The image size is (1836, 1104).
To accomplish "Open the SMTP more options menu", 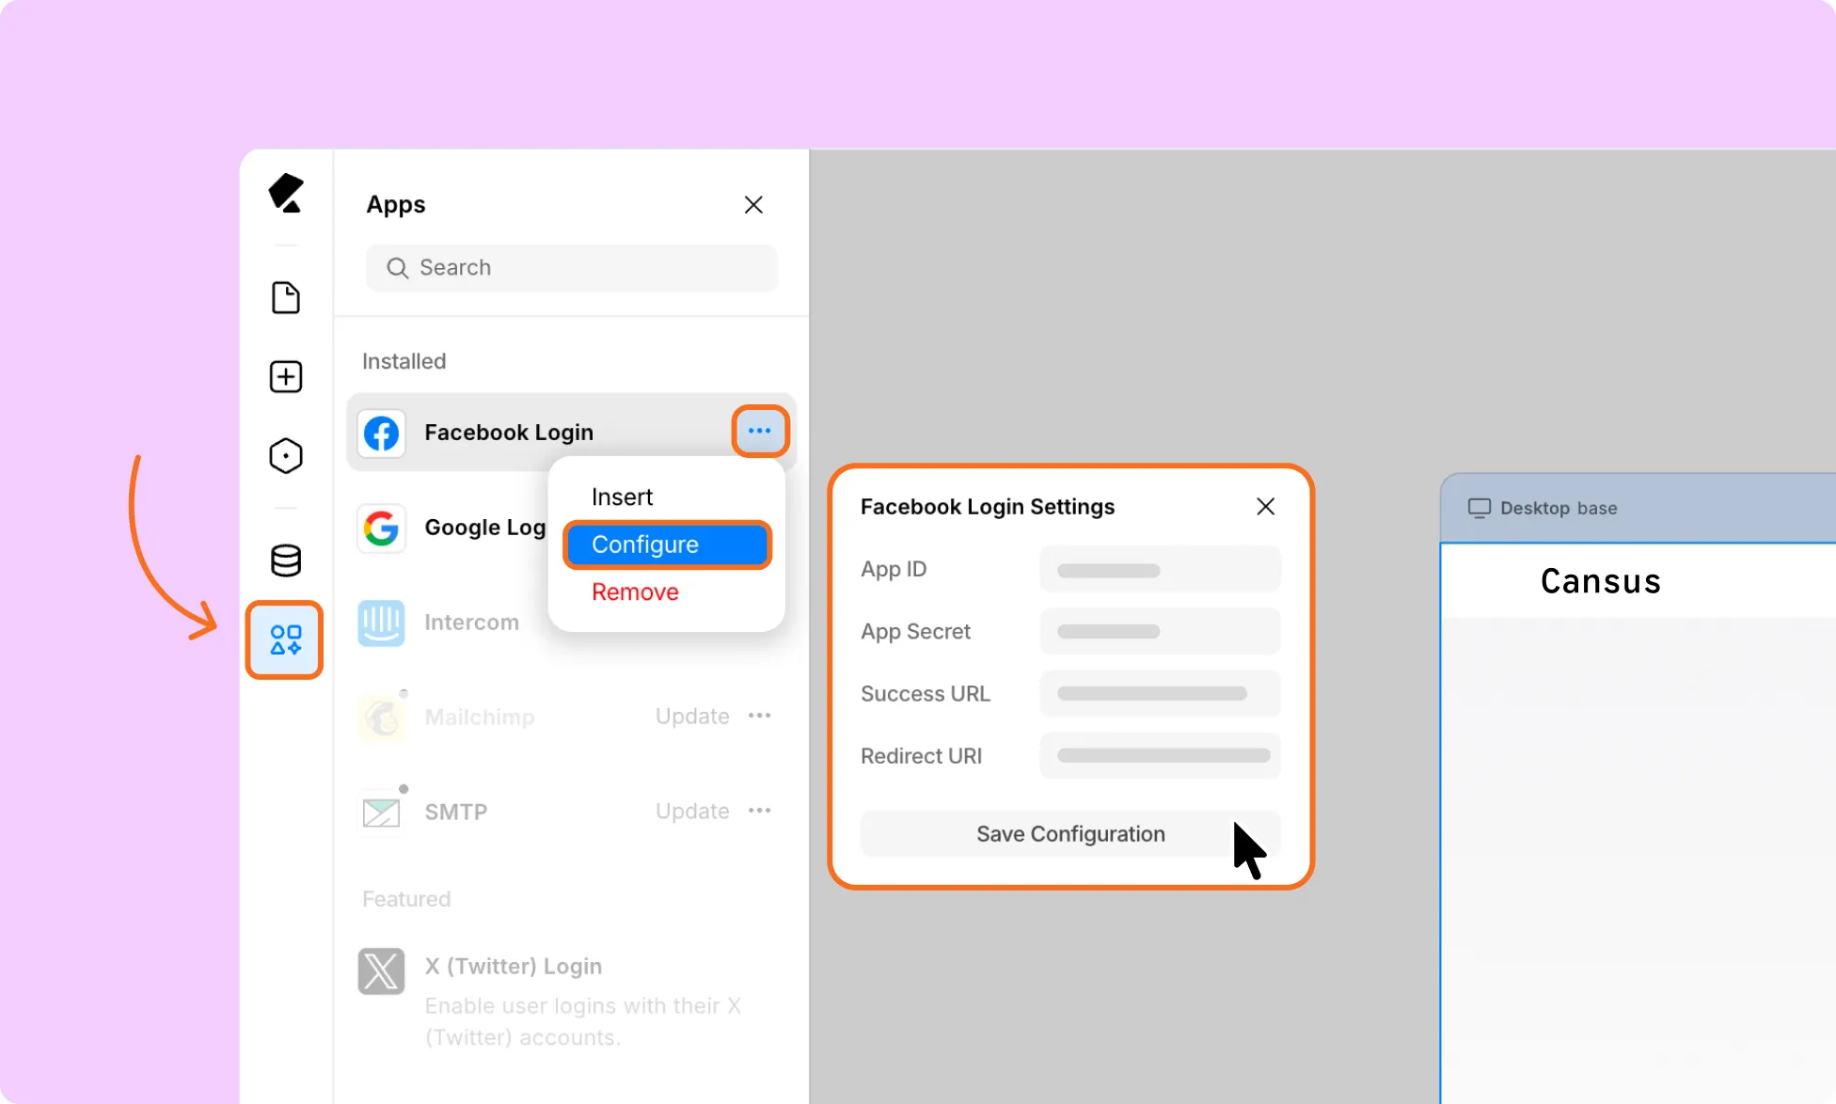I will pos(760,812).
